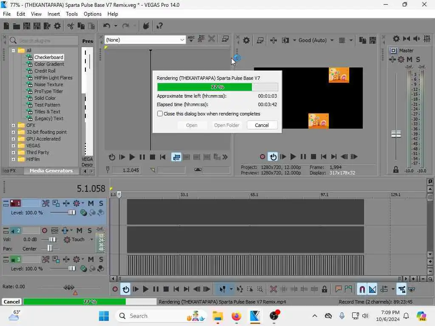Open the Edit menu

[20, 14]
